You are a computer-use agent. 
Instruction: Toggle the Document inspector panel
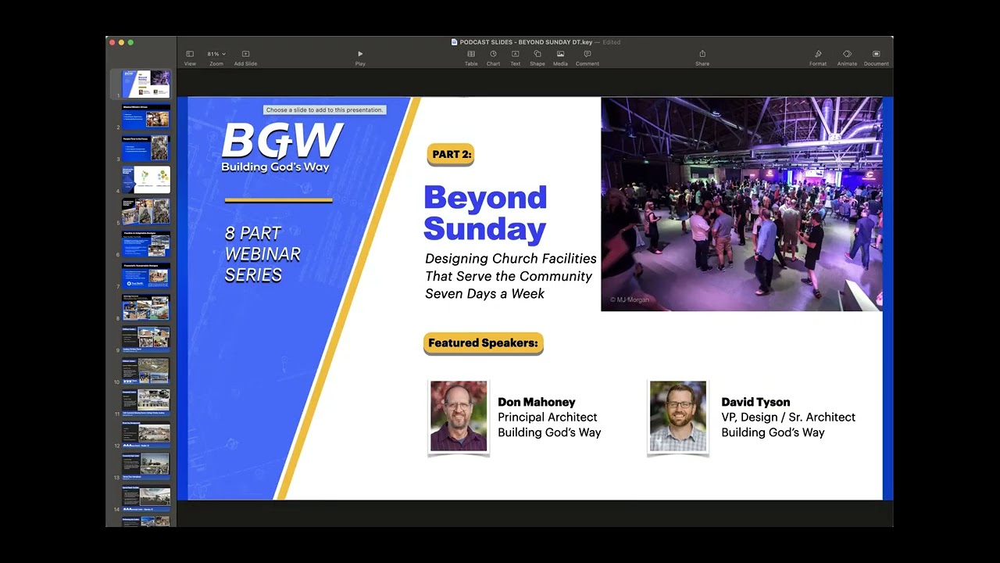[x=877, y=57]
